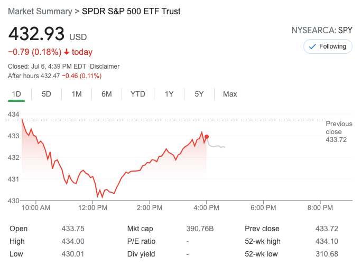The height and width of the screenshot is (266, 361).
Task: Show the 6M price history
Action: tap(107, 94)
